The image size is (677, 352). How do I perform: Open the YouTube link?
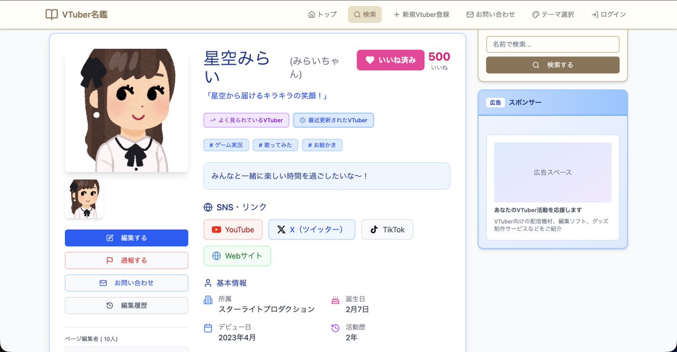(x=233, y=229)
